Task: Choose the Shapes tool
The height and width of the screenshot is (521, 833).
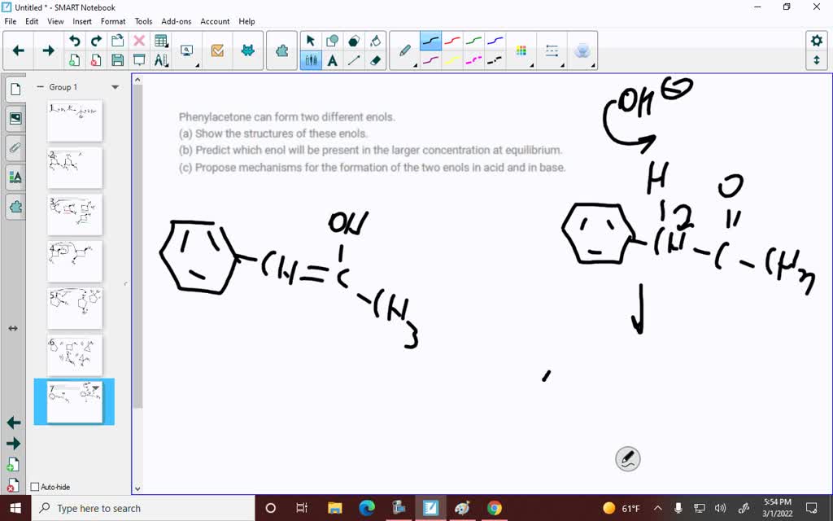Action: coord(331,39)
